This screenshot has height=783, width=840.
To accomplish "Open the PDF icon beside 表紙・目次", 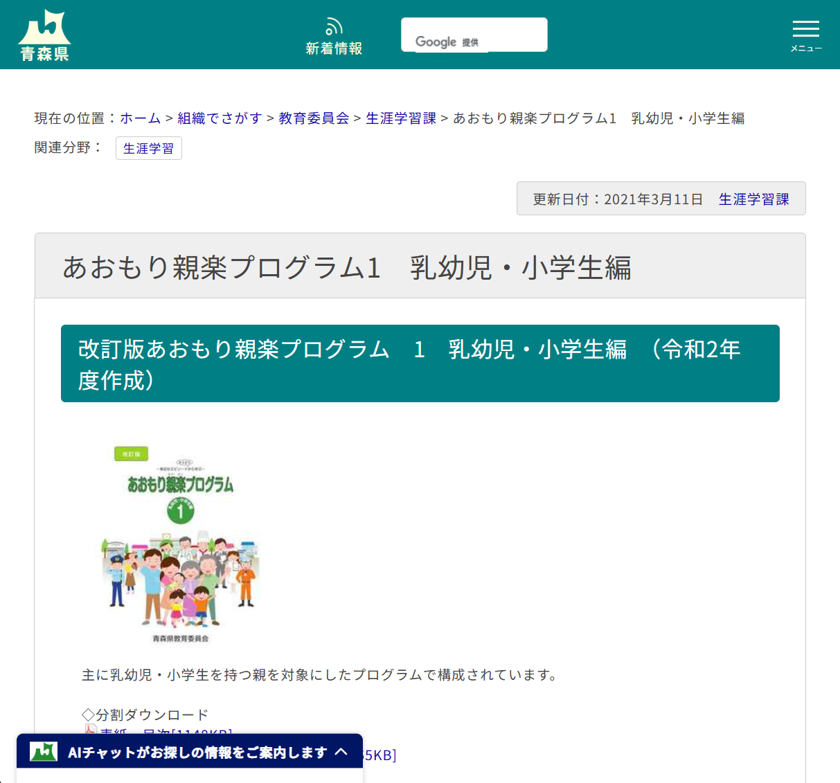I will click(90, 730).
